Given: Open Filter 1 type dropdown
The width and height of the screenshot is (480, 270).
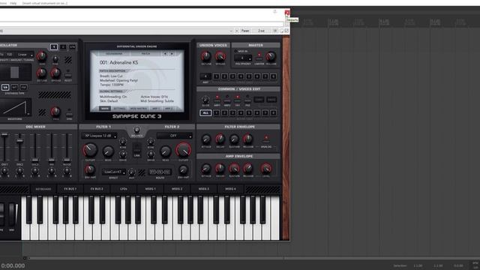Looking at the screenshot, I should click(x=99, y=136).
